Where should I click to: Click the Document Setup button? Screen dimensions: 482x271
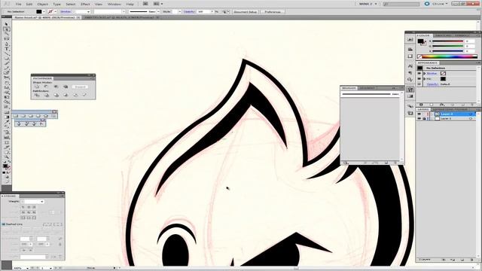coord(246,12)
